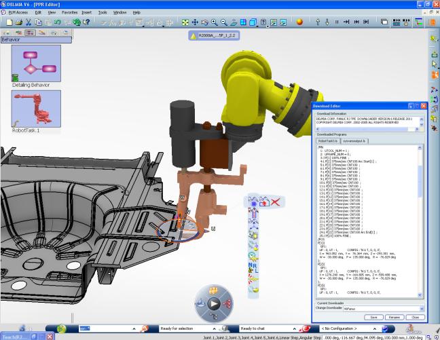Click the Copy icon in toolbar

coord(38,22)
